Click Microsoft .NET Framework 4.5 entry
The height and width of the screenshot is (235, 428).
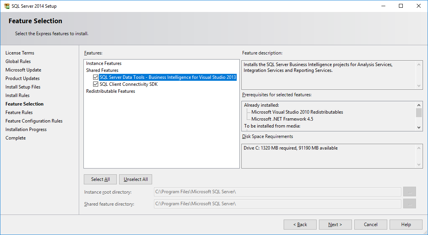click(x=282, y=119)
